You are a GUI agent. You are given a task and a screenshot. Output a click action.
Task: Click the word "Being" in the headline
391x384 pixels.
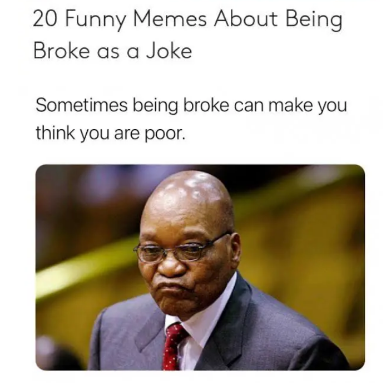pos(314,21)
